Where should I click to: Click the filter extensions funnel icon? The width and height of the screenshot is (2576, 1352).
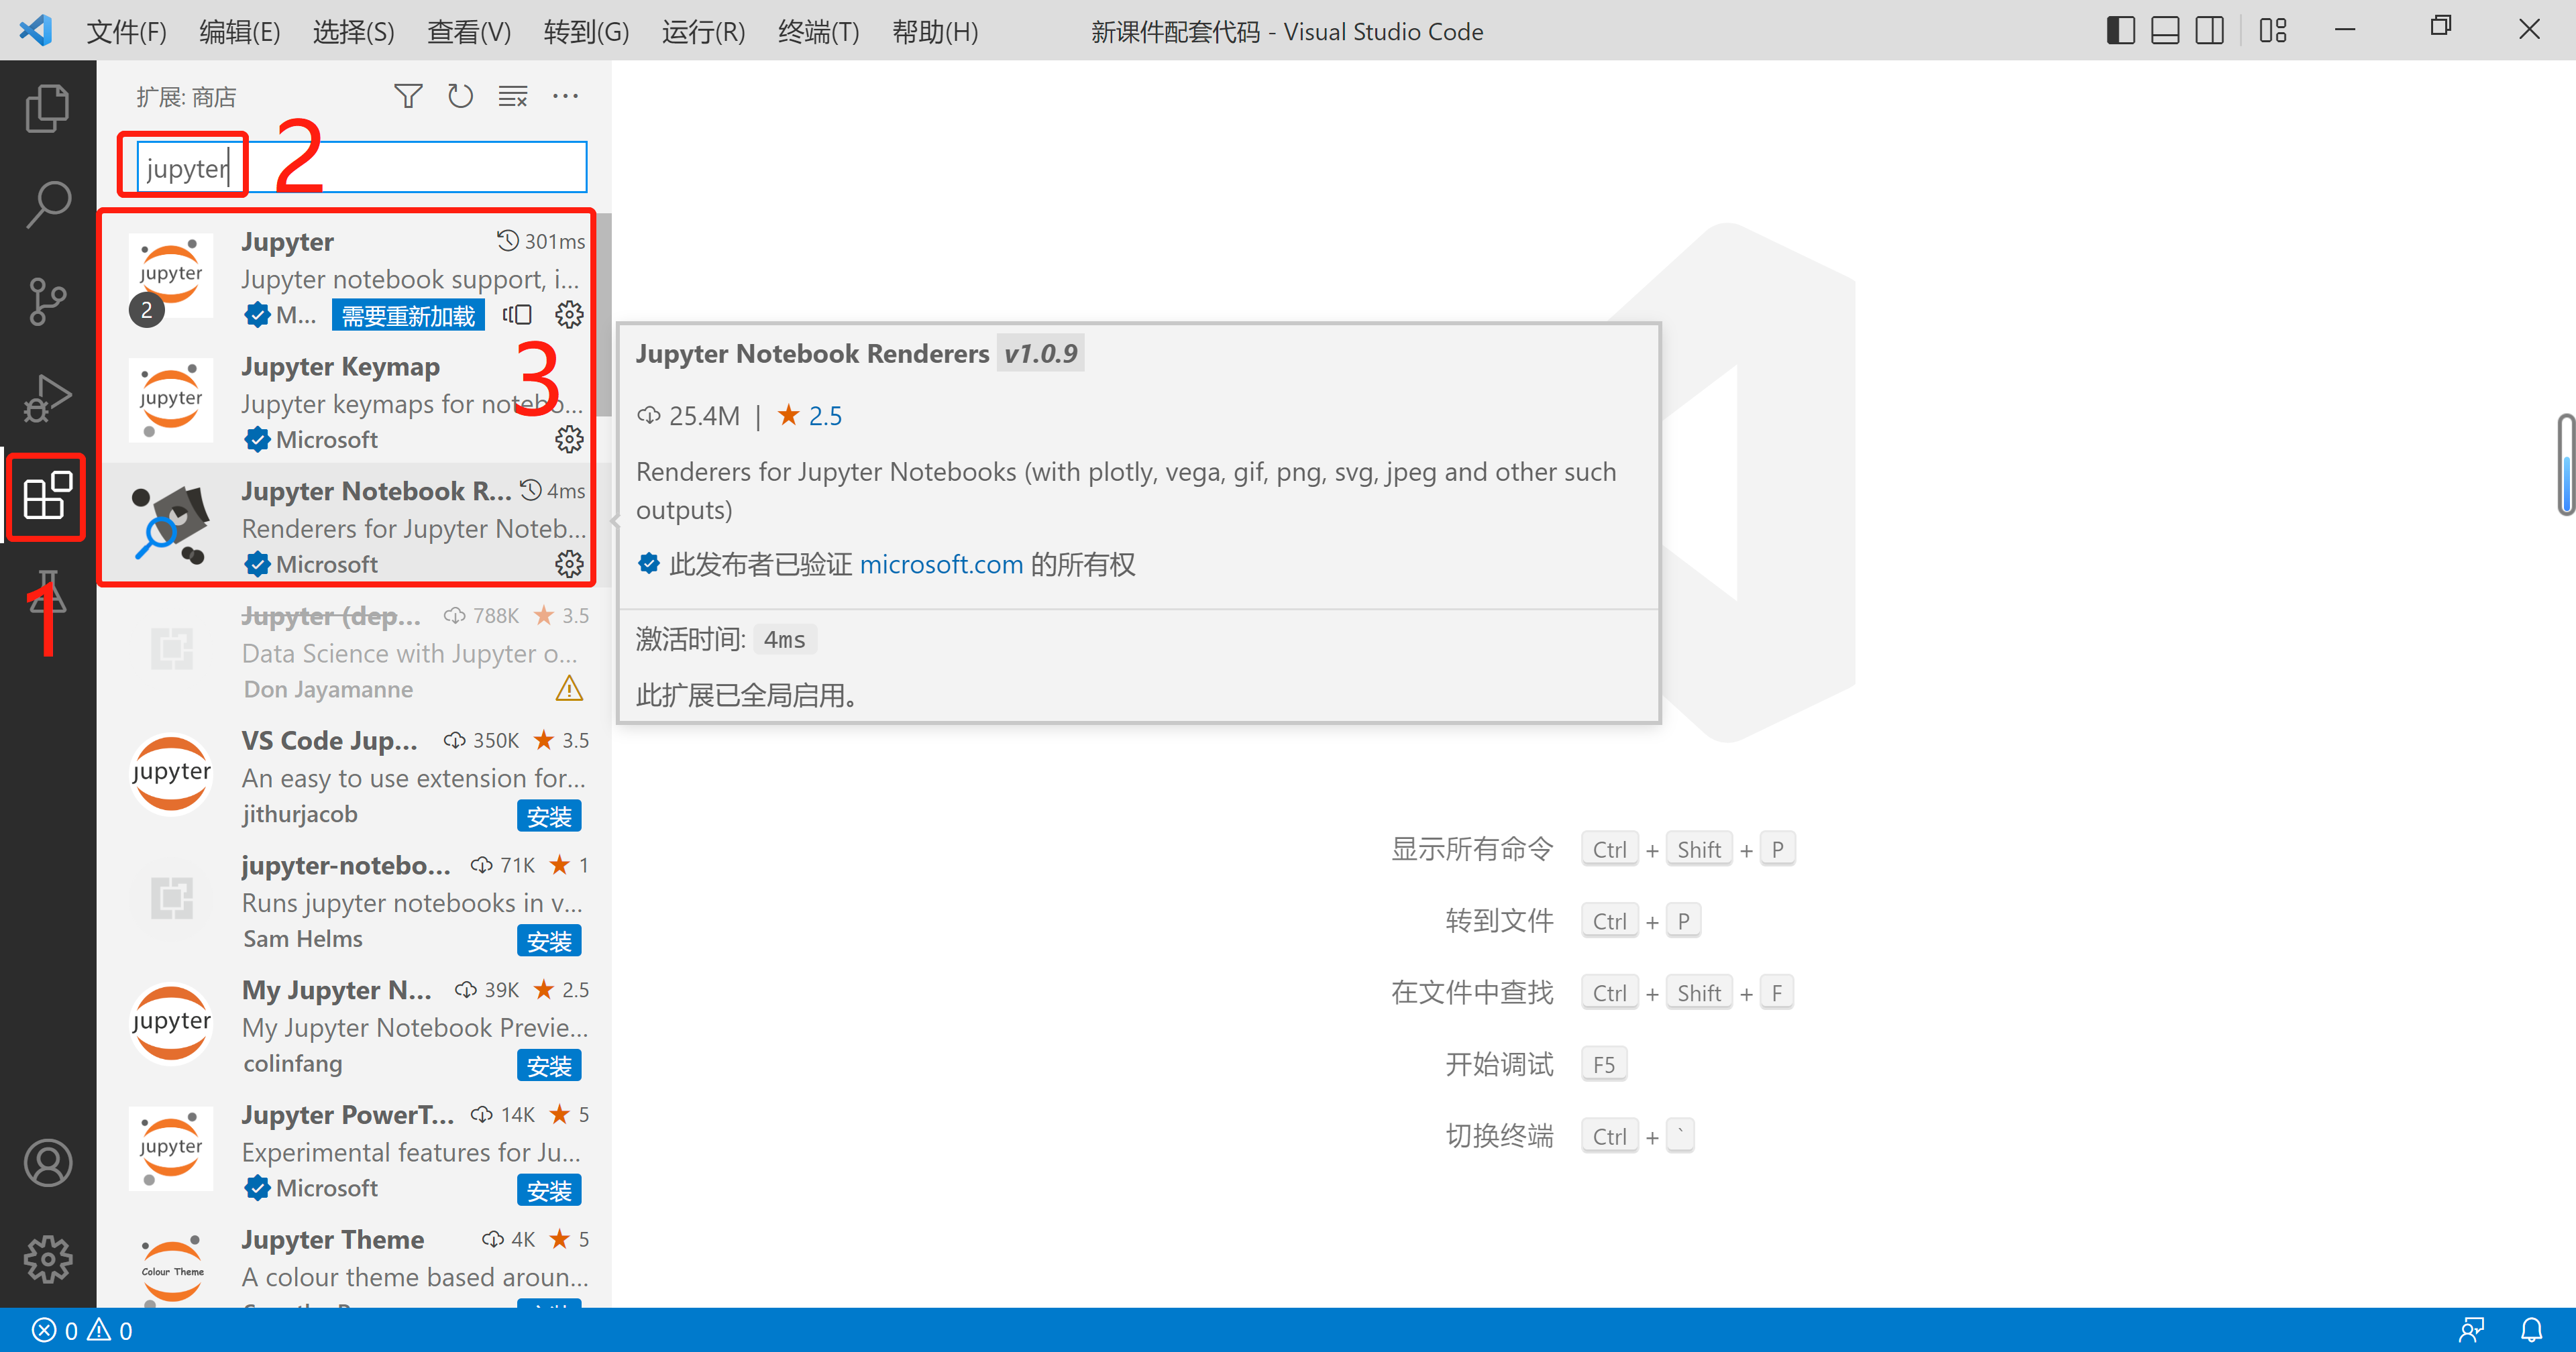point(407,96)
